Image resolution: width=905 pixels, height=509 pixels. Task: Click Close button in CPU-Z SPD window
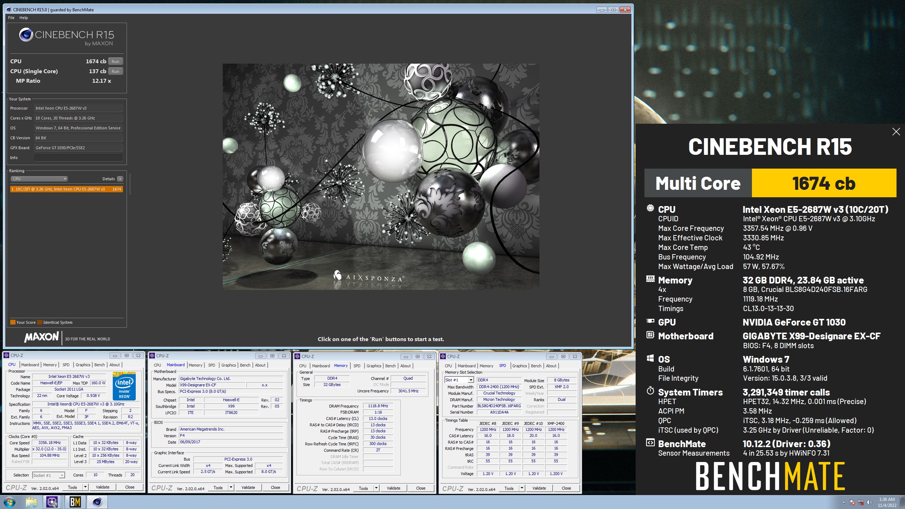(566, 488)
